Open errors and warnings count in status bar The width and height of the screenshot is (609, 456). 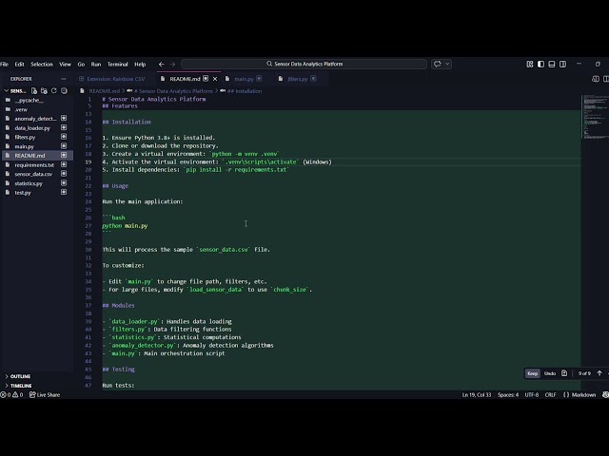11,395
